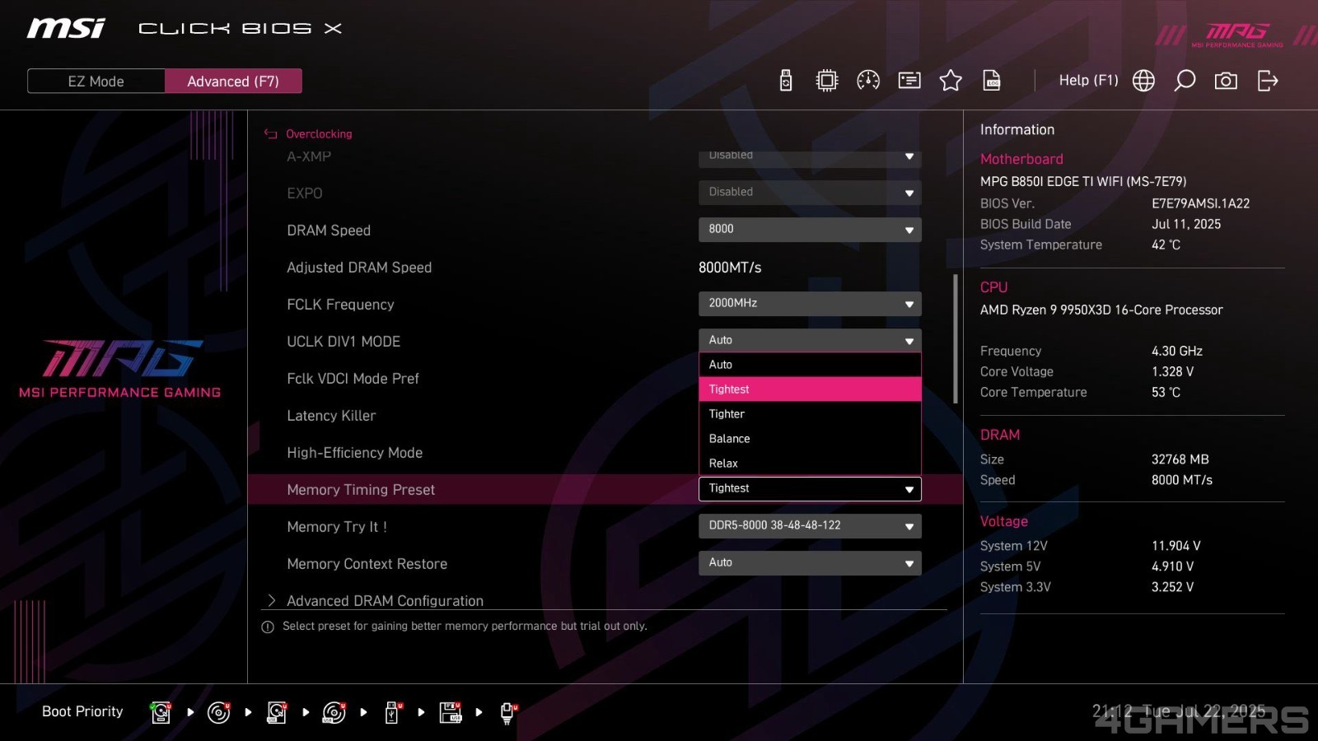
Task: Click the Core Voltage value 1.328 V
Action: click(x=1172, y=371)
